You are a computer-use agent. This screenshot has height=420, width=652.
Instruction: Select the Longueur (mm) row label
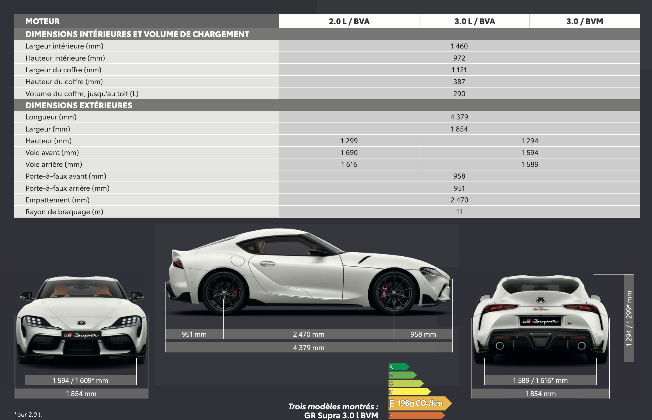51,117
